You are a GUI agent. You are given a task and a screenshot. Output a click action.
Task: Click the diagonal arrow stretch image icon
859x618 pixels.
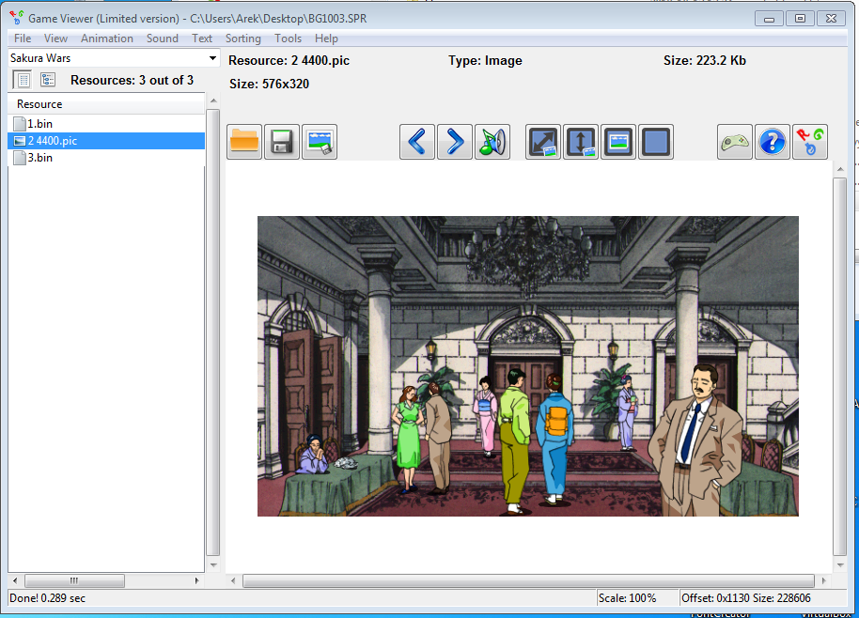click(543, 142)
